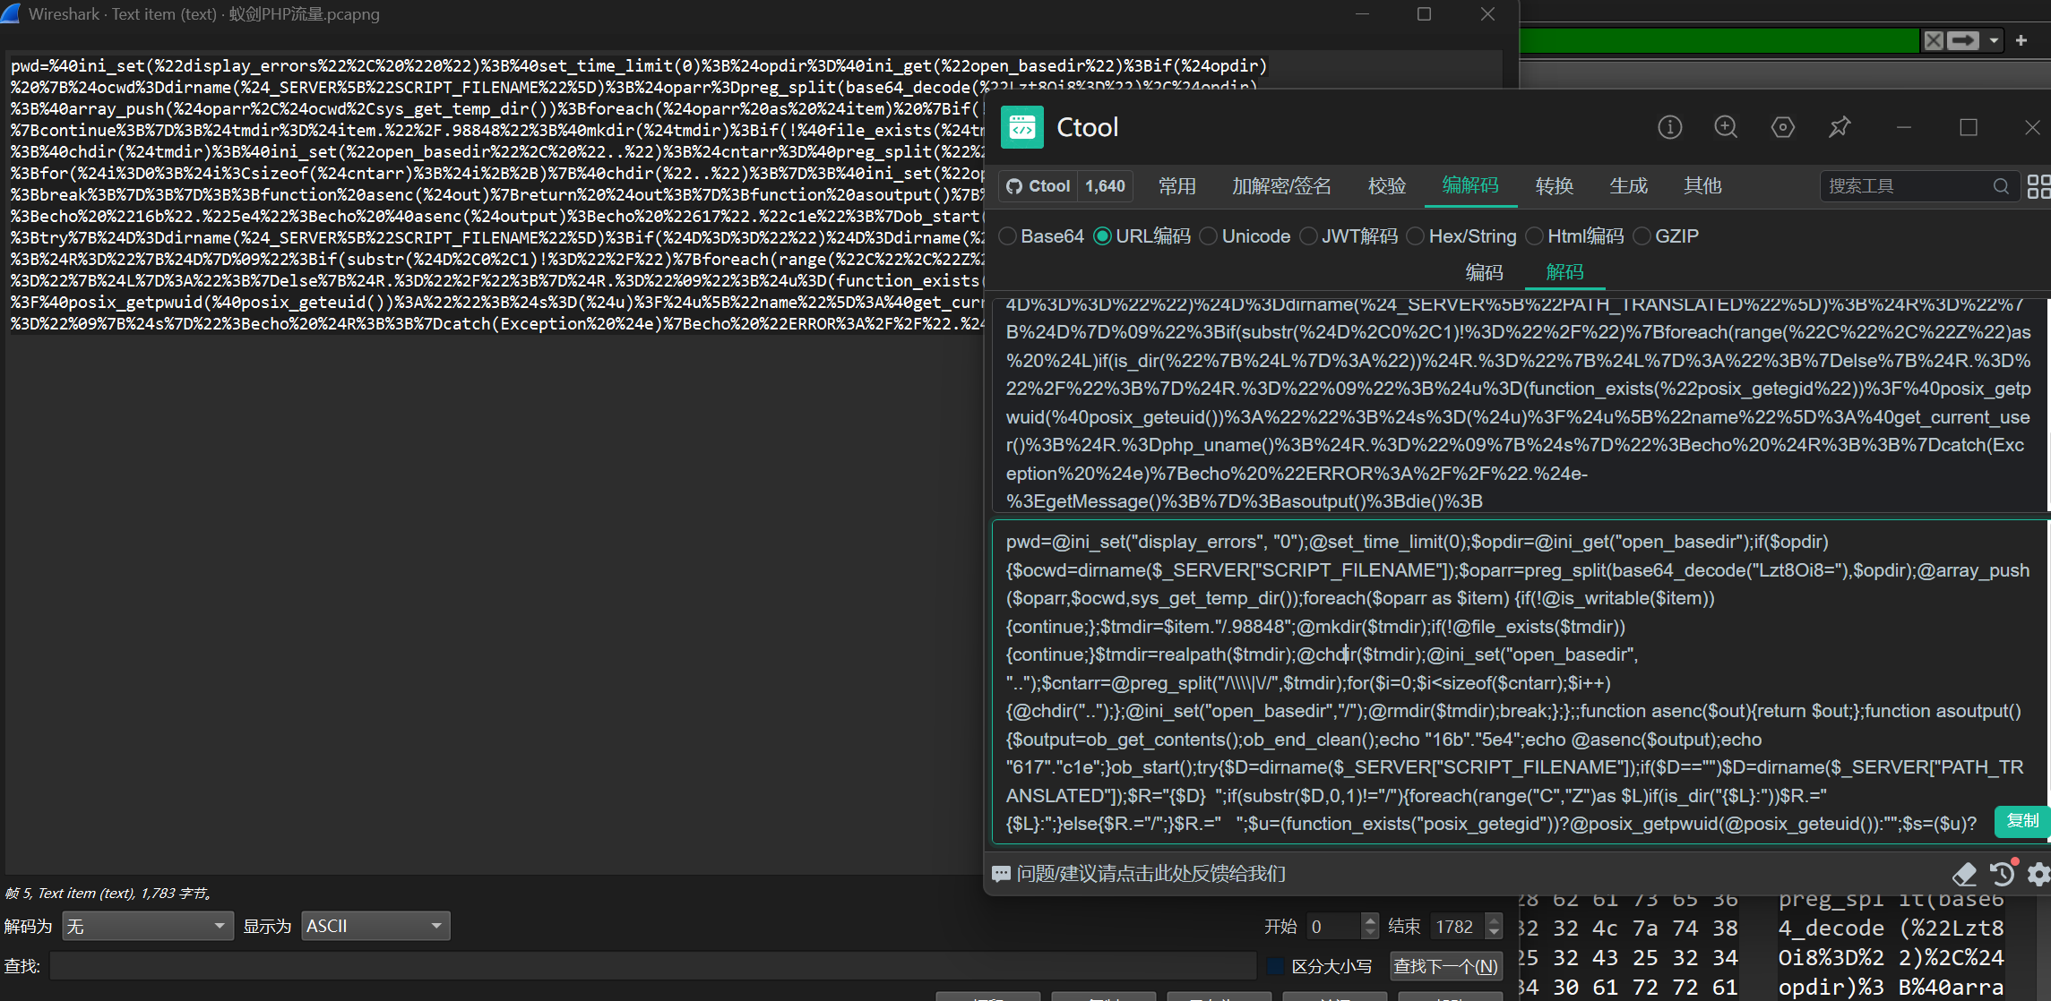The width and height of the screenshot is (2051, 1001).
Task: Click the green 复制 copy button
Action: 2021,821
